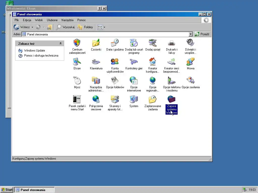Click help button in Właściwości: Ekran window
Image resolution: width=258 pixels, height=193 pixels.
point(99,8)
